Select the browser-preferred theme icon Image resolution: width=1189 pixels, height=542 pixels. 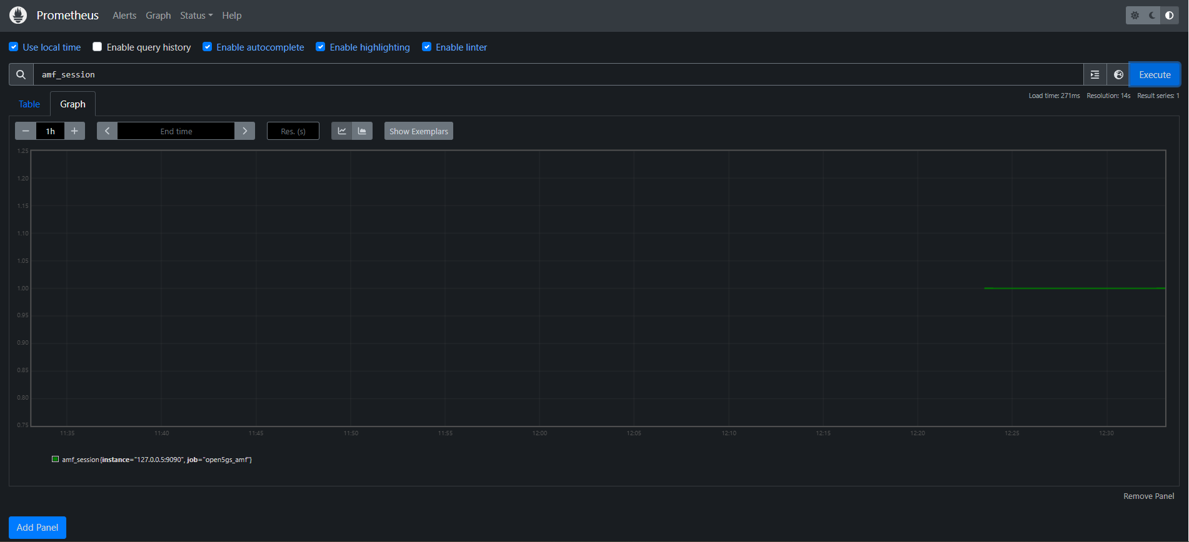(1170, 16)
